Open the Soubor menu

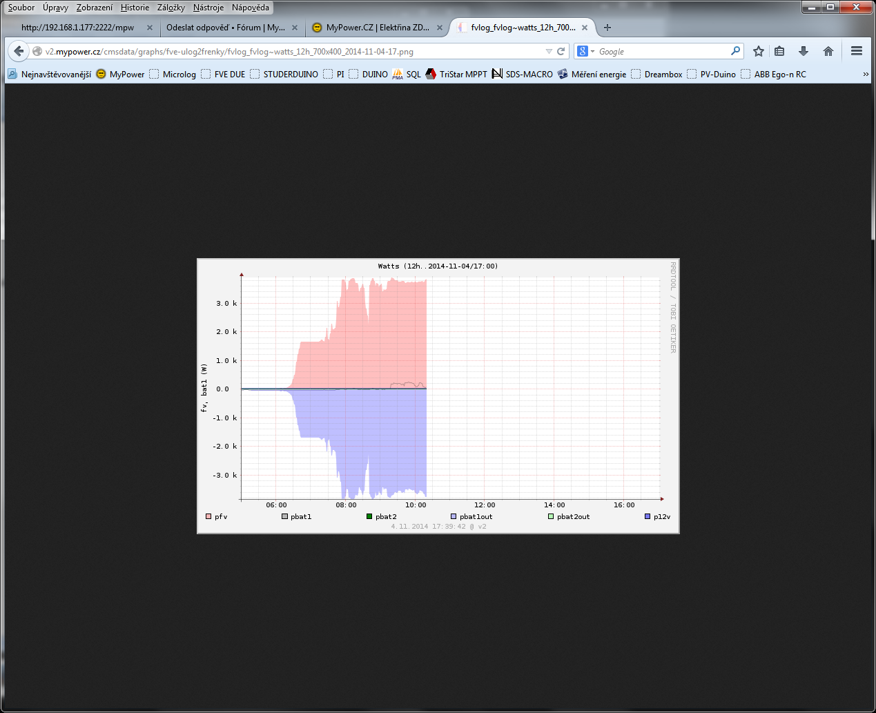pyautogui.click(x=21, y=8)
